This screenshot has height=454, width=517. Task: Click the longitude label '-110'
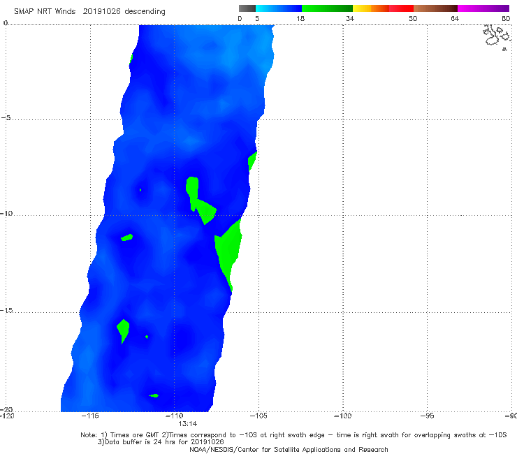174,416
